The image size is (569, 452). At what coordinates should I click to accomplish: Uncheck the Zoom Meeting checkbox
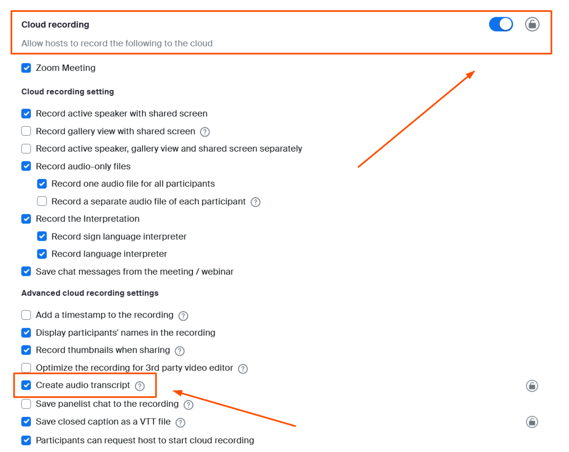pyautogui.click(x=26, y=68)
